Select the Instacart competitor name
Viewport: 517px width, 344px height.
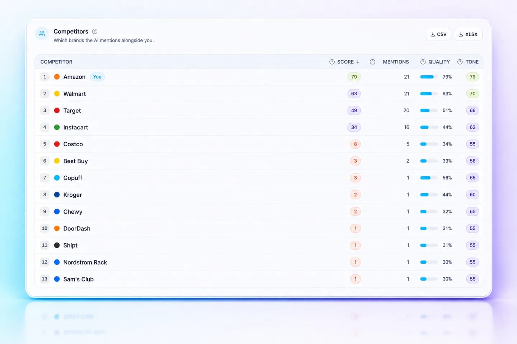pos(76,127)
